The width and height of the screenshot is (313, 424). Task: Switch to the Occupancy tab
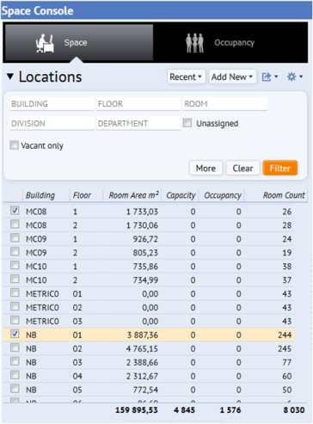coord(230,42)
